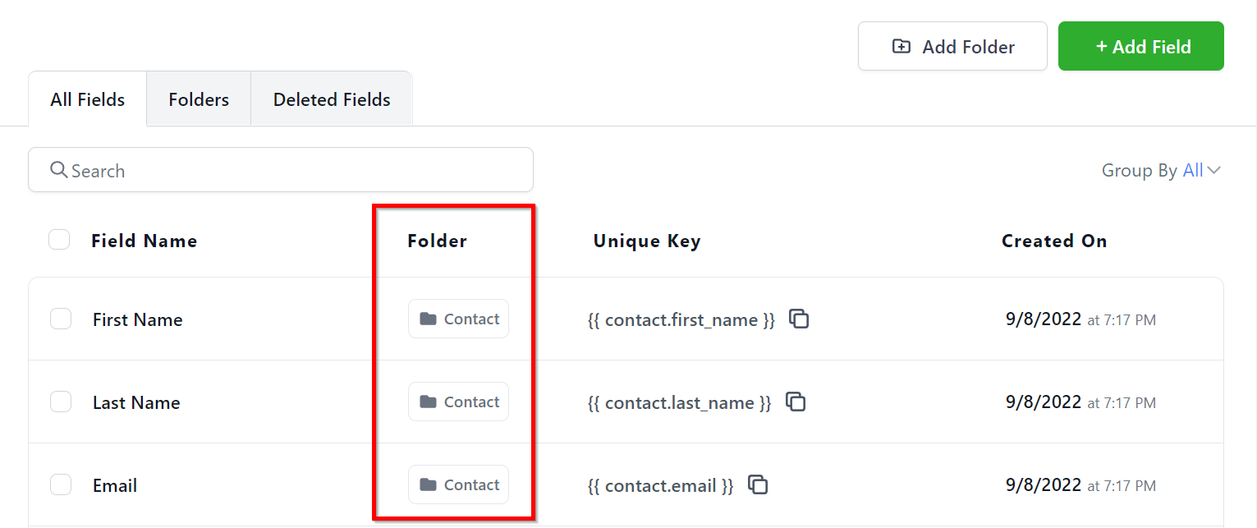The image size is (1257, 528).
Task: Copy the contact.first_name unique key
Action: (x=799, y=319)
